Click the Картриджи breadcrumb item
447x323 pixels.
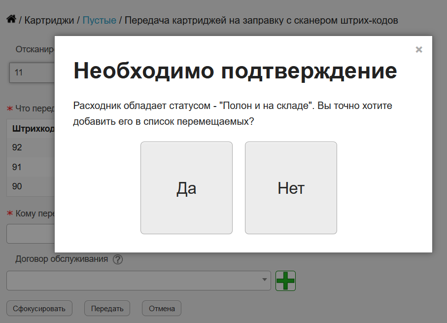(49, 20)
